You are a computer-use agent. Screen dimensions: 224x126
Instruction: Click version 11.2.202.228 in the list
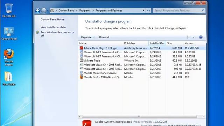pos(191,48)
